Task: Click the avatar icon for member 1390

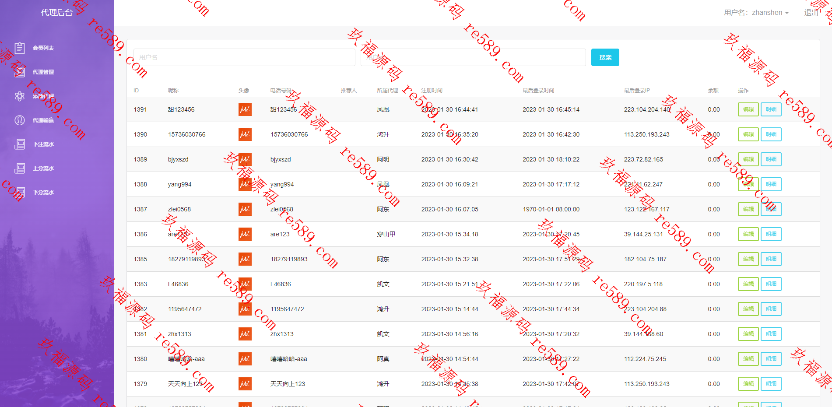Action: pyautogui.click(x=245, y=134)
